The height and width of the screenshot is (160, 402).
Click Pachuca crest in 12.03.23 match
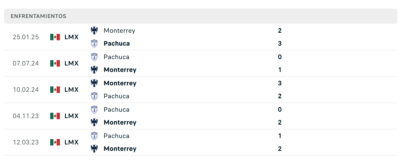[94, 136]
